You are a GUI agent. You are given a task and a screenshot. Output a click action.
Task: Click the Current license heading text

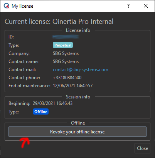(x=59, y=22)
